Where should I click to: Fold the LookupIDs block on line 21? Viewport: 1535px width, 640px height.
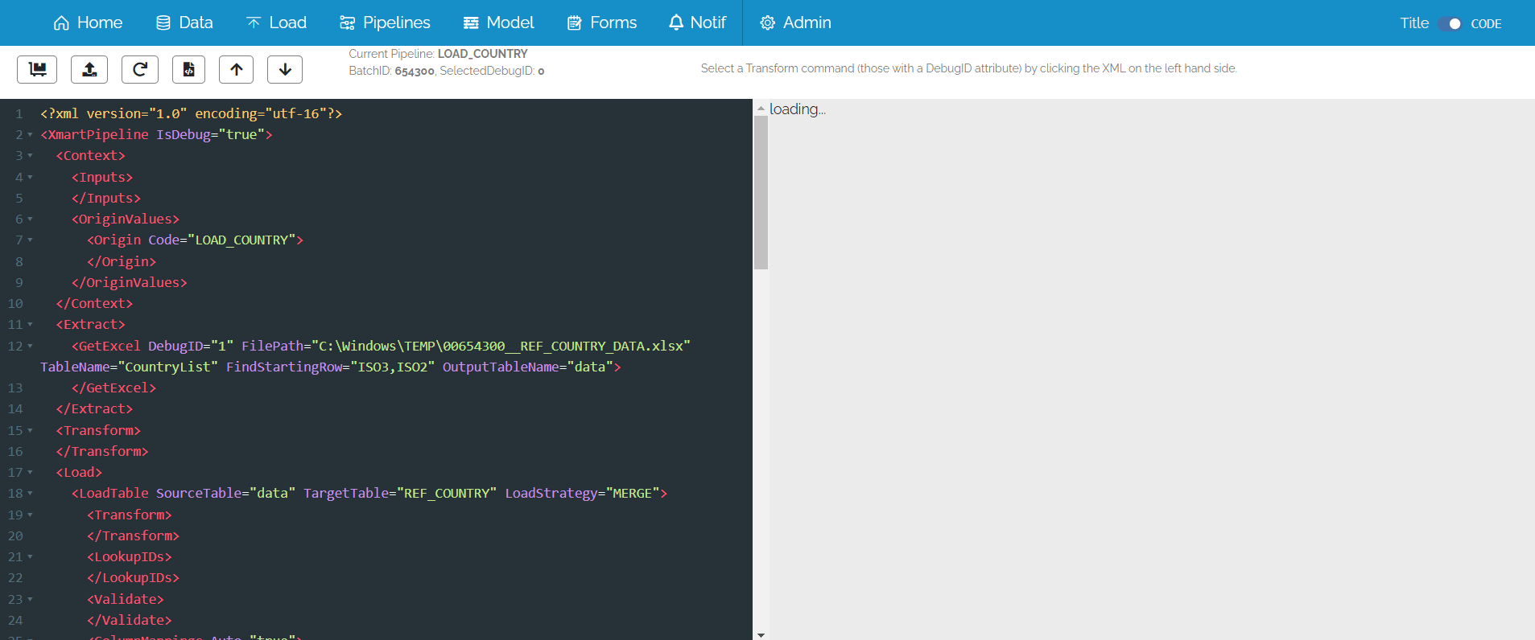pyautogui.click(x=30, y=557)
